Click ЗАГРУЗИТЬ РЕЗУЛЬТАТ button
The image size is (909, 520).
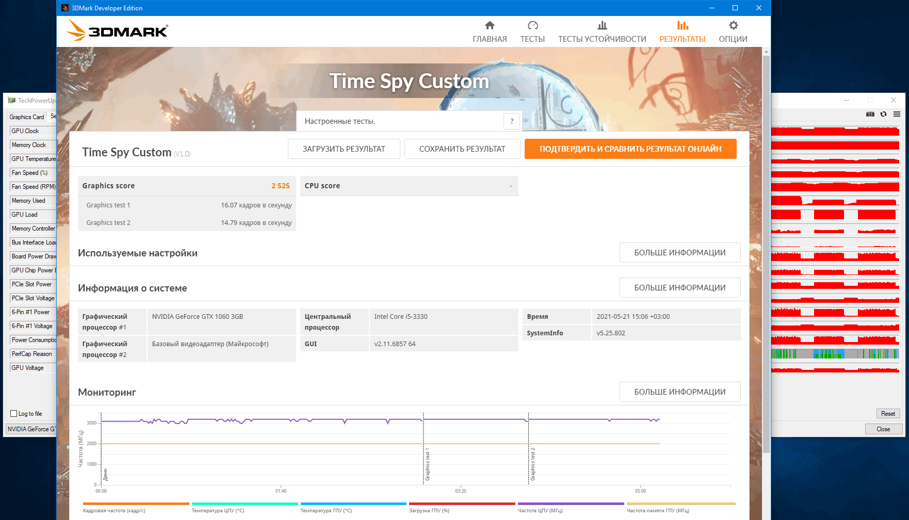pyautogui.click(x=344, y=149)
